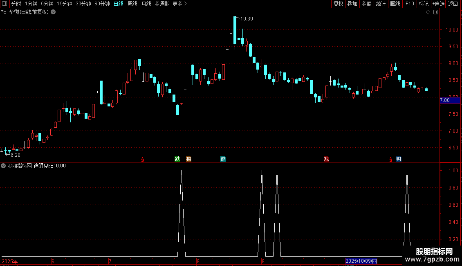Click the 多股 multi-stock button
This screenshot has width=462, height=266.
tap(366, 4)
